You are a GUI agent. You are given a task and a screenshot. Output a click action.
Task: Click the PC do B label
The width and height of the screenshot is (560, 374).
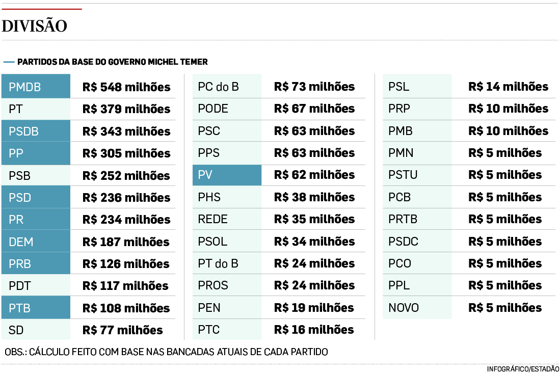click(x=218, y=87)
